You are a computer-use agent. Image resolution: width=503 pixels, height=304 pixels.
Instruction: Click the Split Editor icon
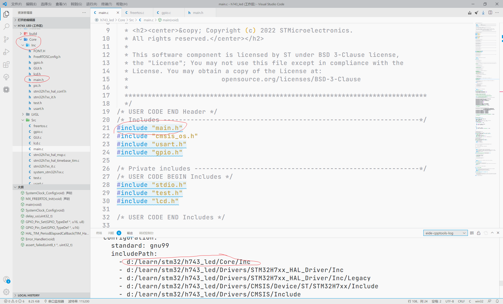[x=490, y=13]
